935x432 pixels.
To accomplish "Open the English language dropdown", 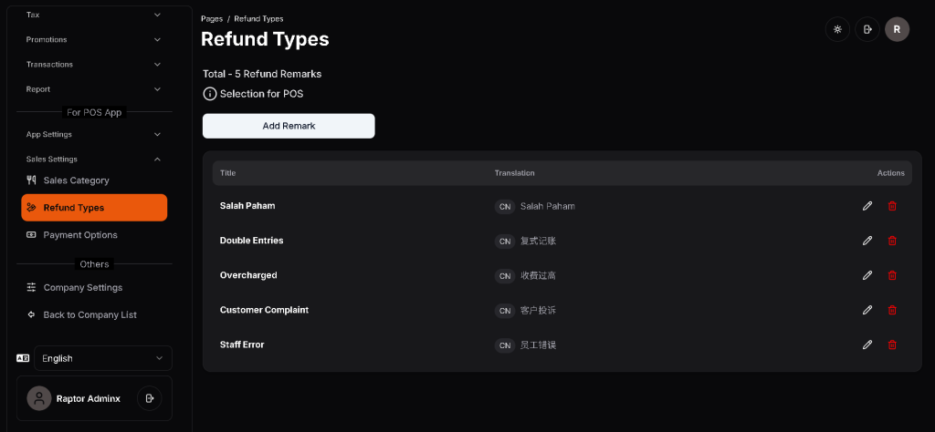I will [94, 358].
